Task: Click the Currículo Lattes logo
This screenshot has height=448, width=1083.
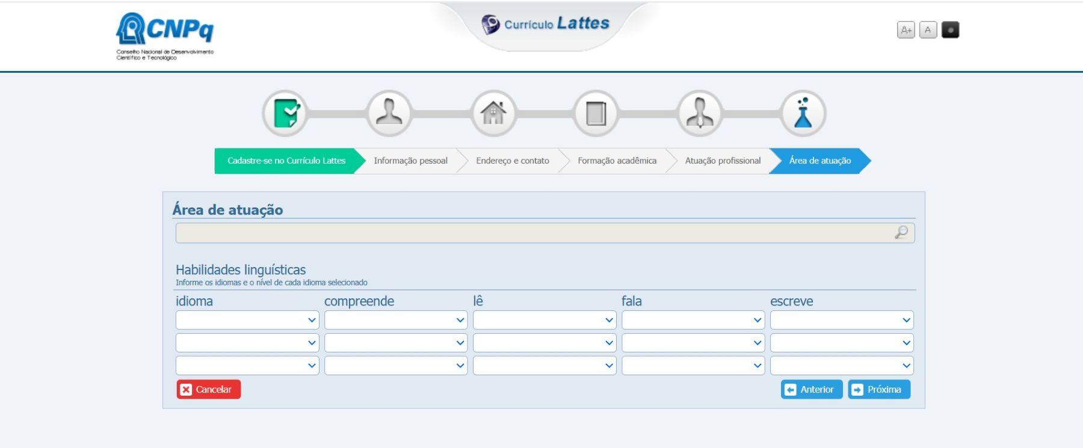Action: 545,24
